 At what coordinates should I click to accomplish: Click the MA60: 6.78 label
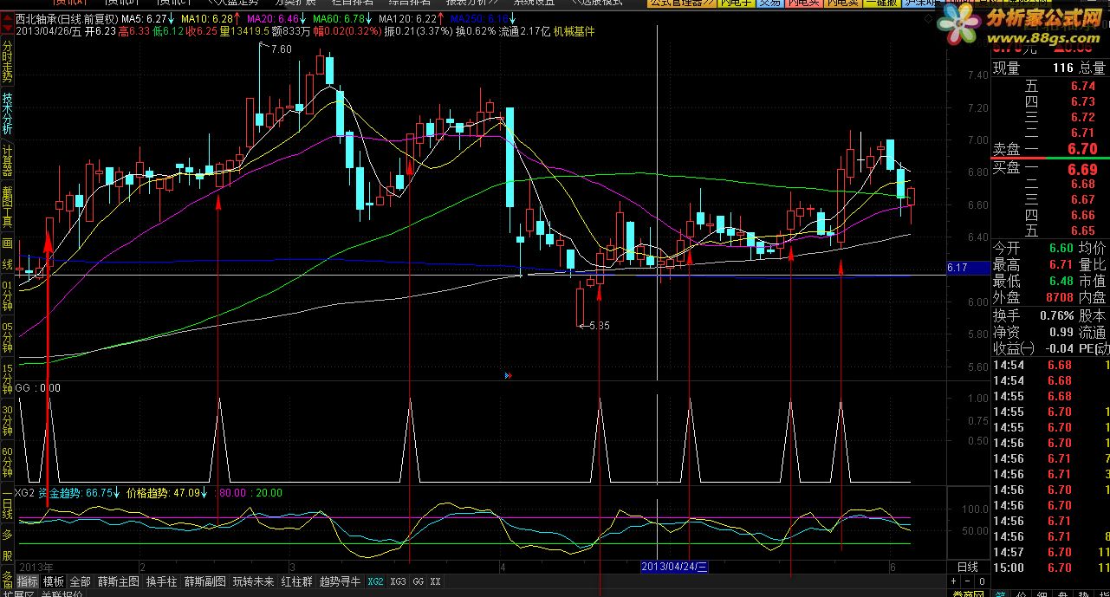click(341, 18)
